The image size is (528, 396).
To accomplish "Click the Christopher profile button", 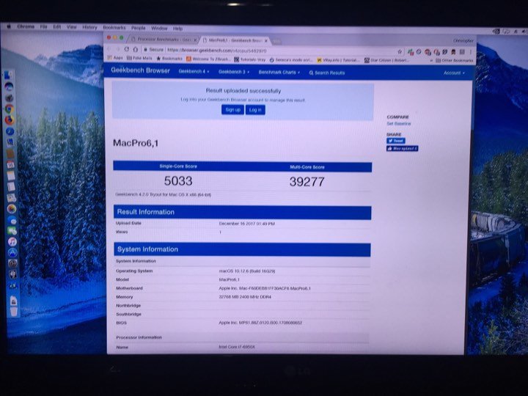I will click(x=463, y=41).
